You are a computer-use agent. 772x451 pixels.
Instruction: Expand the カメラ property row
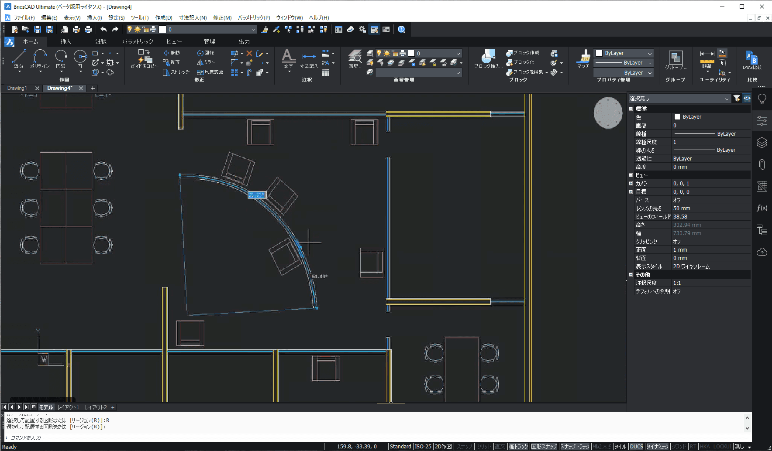(x=631, y=184)
